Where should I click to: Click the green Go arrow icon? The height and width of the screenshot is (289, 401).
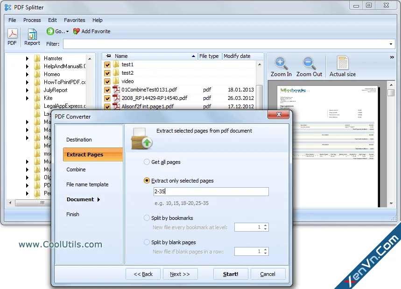click(x=50, y=31)
